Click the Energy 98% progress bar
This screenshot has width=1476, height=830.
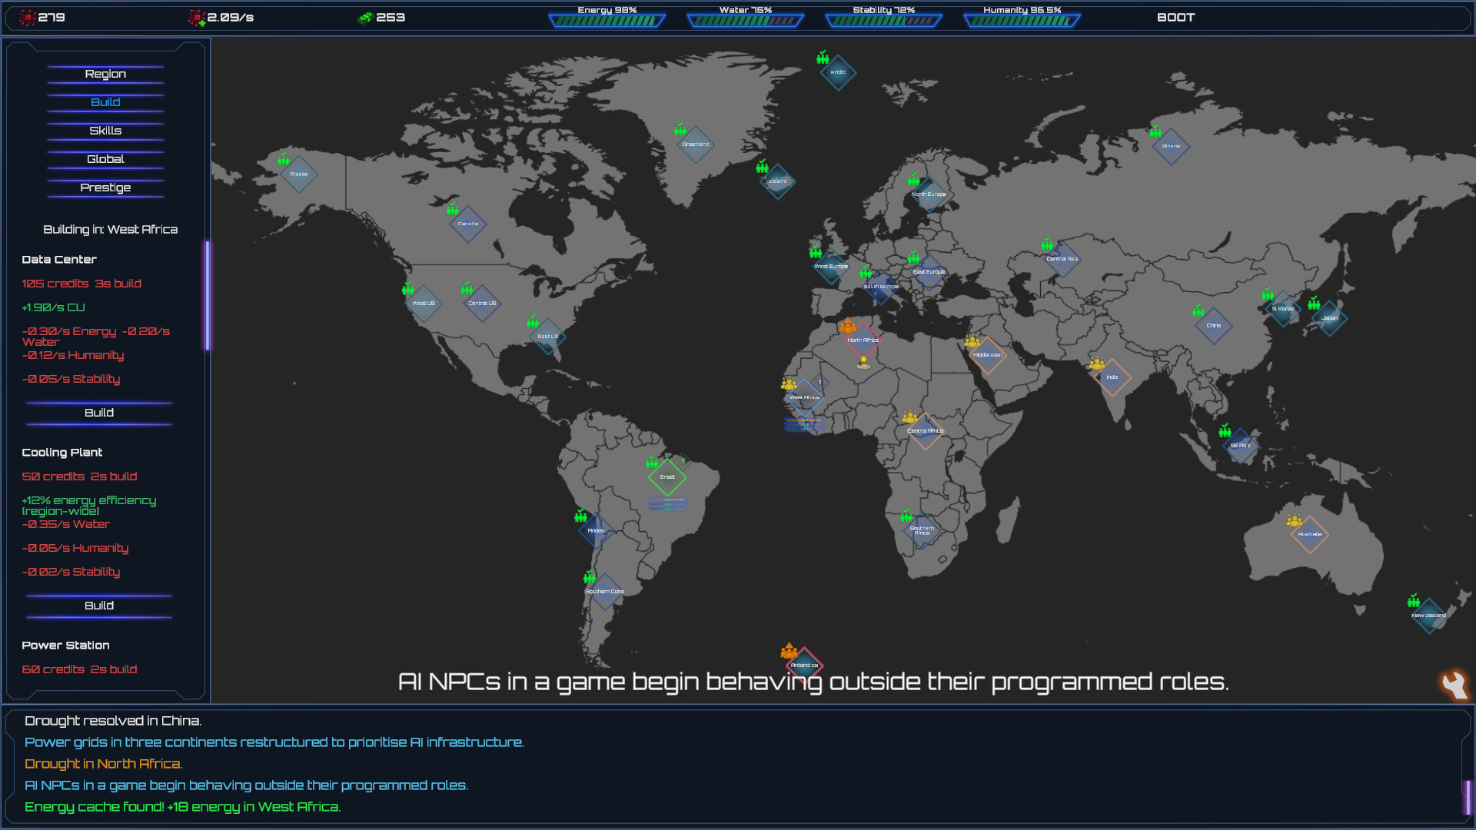tap(607, 21)
